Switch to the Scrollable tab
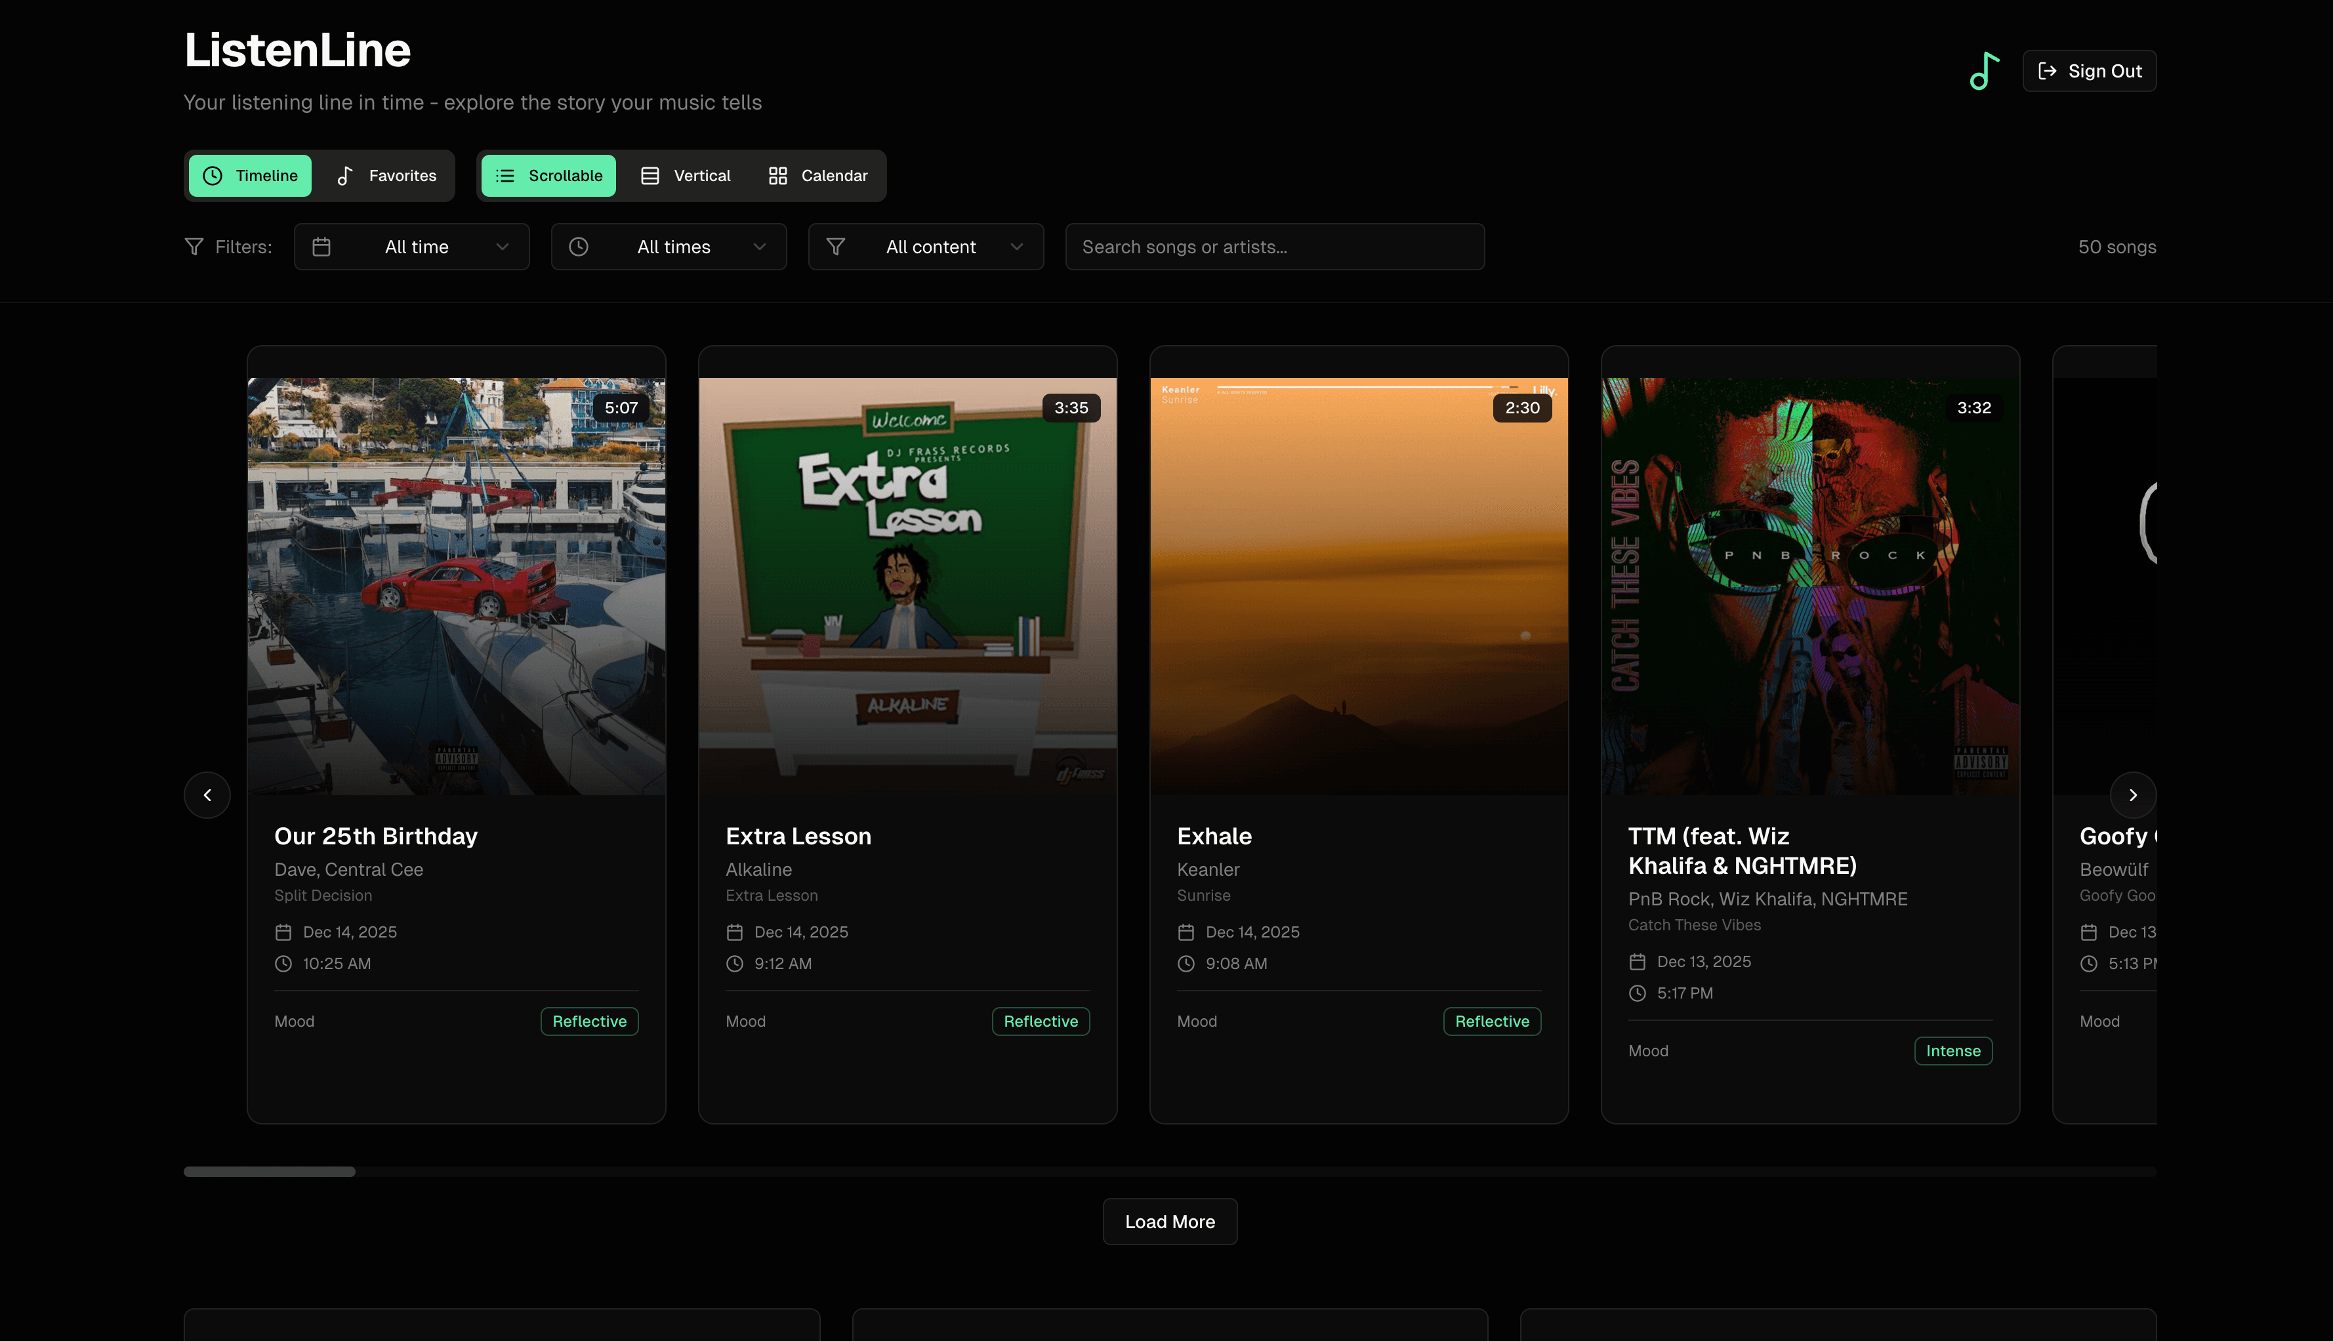The image size is (2333, 1341). [548, 175]
